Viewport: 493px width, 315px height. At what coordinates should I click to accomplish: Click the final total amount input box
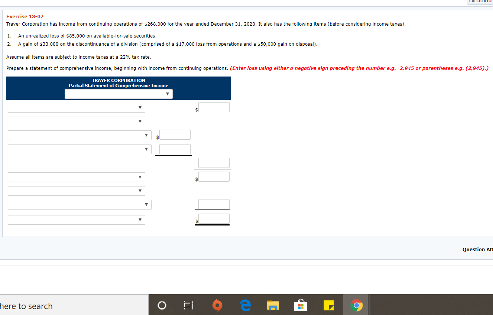click(212, 218)
